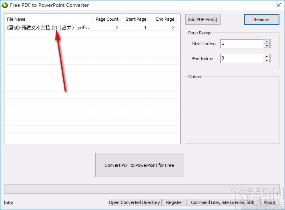
Task: Remove the selected PDF file
Action: coord(261,20)
